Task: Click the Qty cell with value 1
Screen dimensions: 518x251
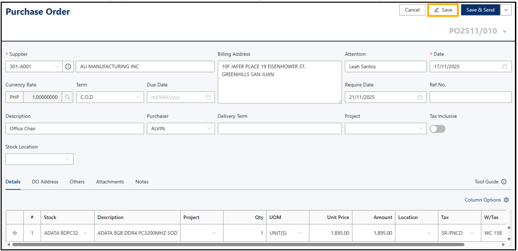Action: (x=245, y=233)
